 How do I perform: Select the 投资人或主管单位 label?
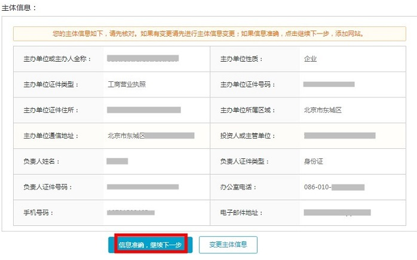pyautogui.click(x=247, y=136)
